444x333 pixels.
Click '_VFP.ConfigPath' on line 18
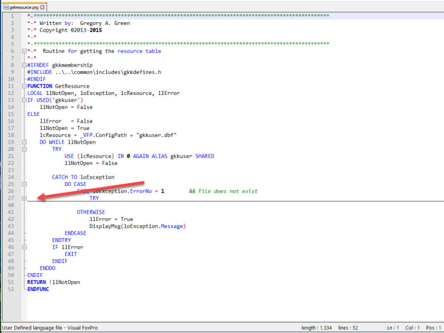103,135
